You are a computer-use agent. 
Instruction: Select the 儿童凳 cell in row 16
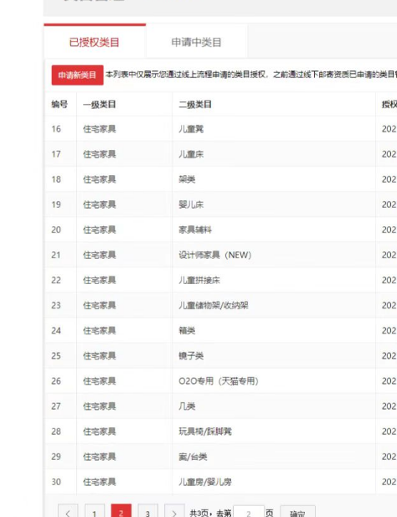coord(191,129)
